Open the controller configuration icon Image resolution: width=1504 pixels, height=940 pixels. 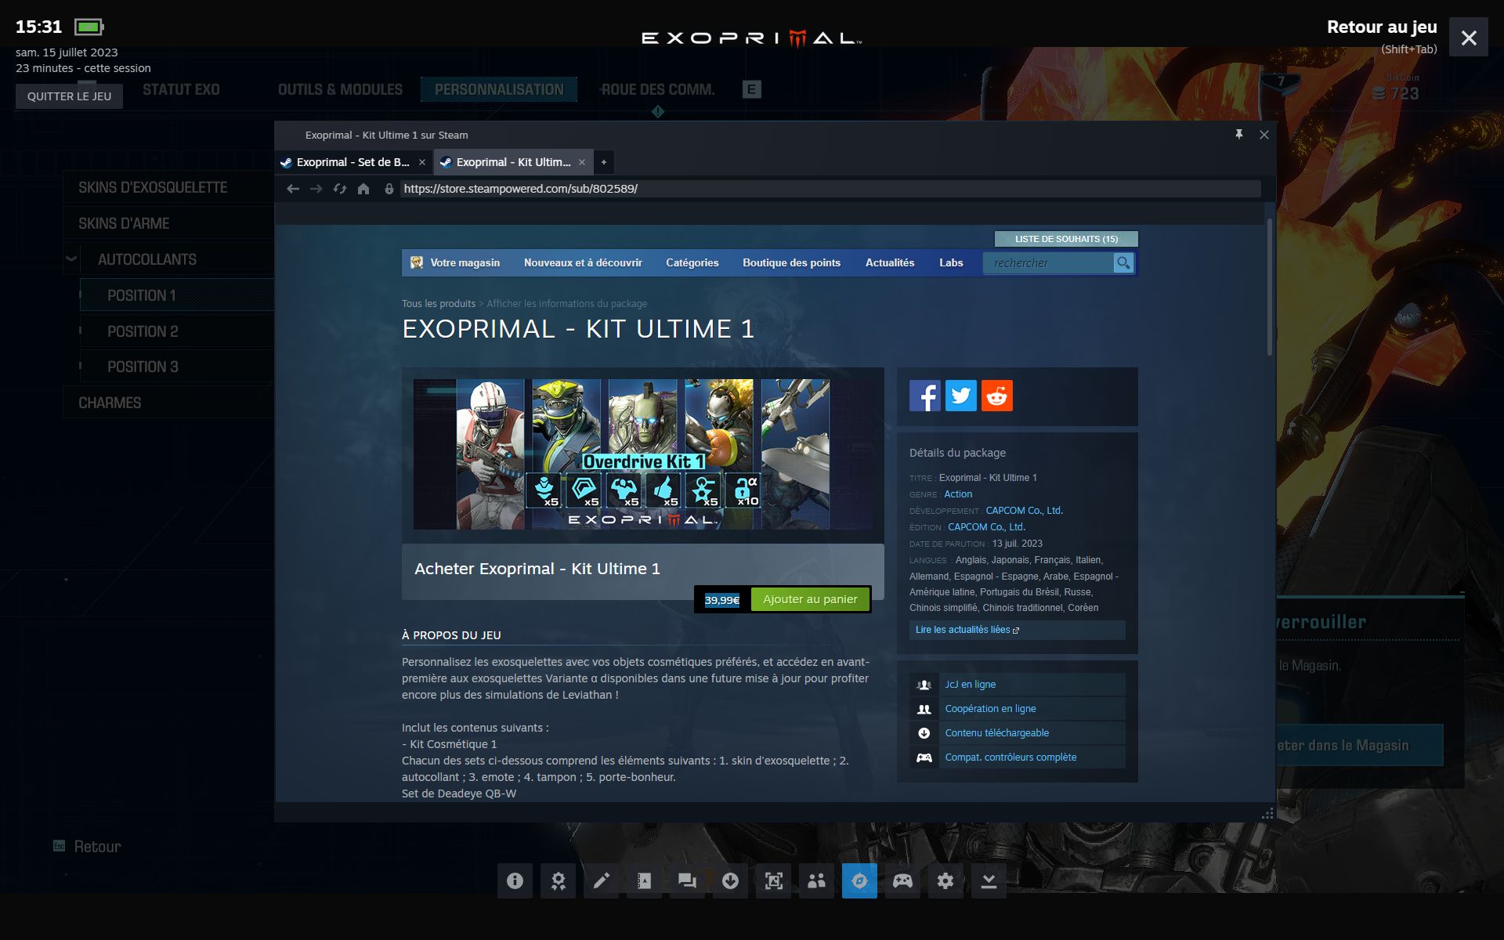click(902, 881)
